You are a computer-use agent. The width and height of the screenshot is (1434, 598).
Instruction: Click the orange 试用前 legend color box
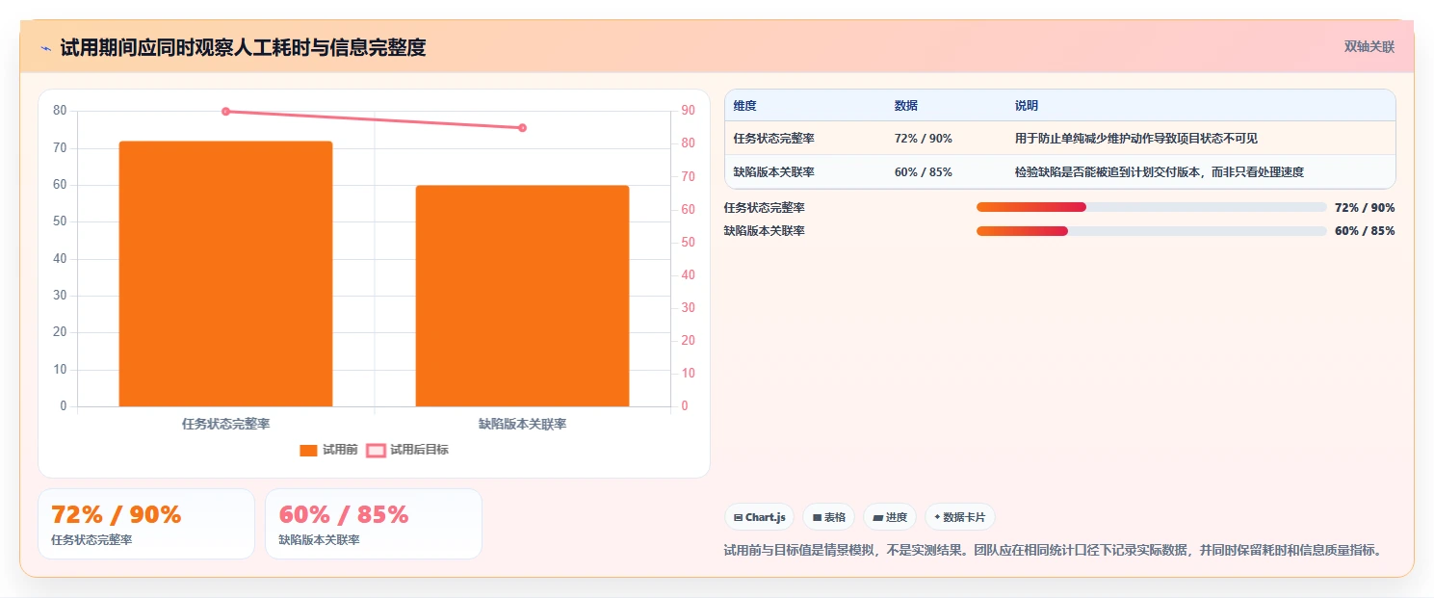click(308, 450)
